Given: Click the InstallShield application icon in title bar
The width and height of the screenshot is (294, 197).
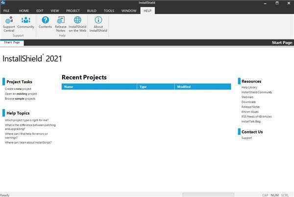Looking at the screenshot, I should tap(3, 2).
